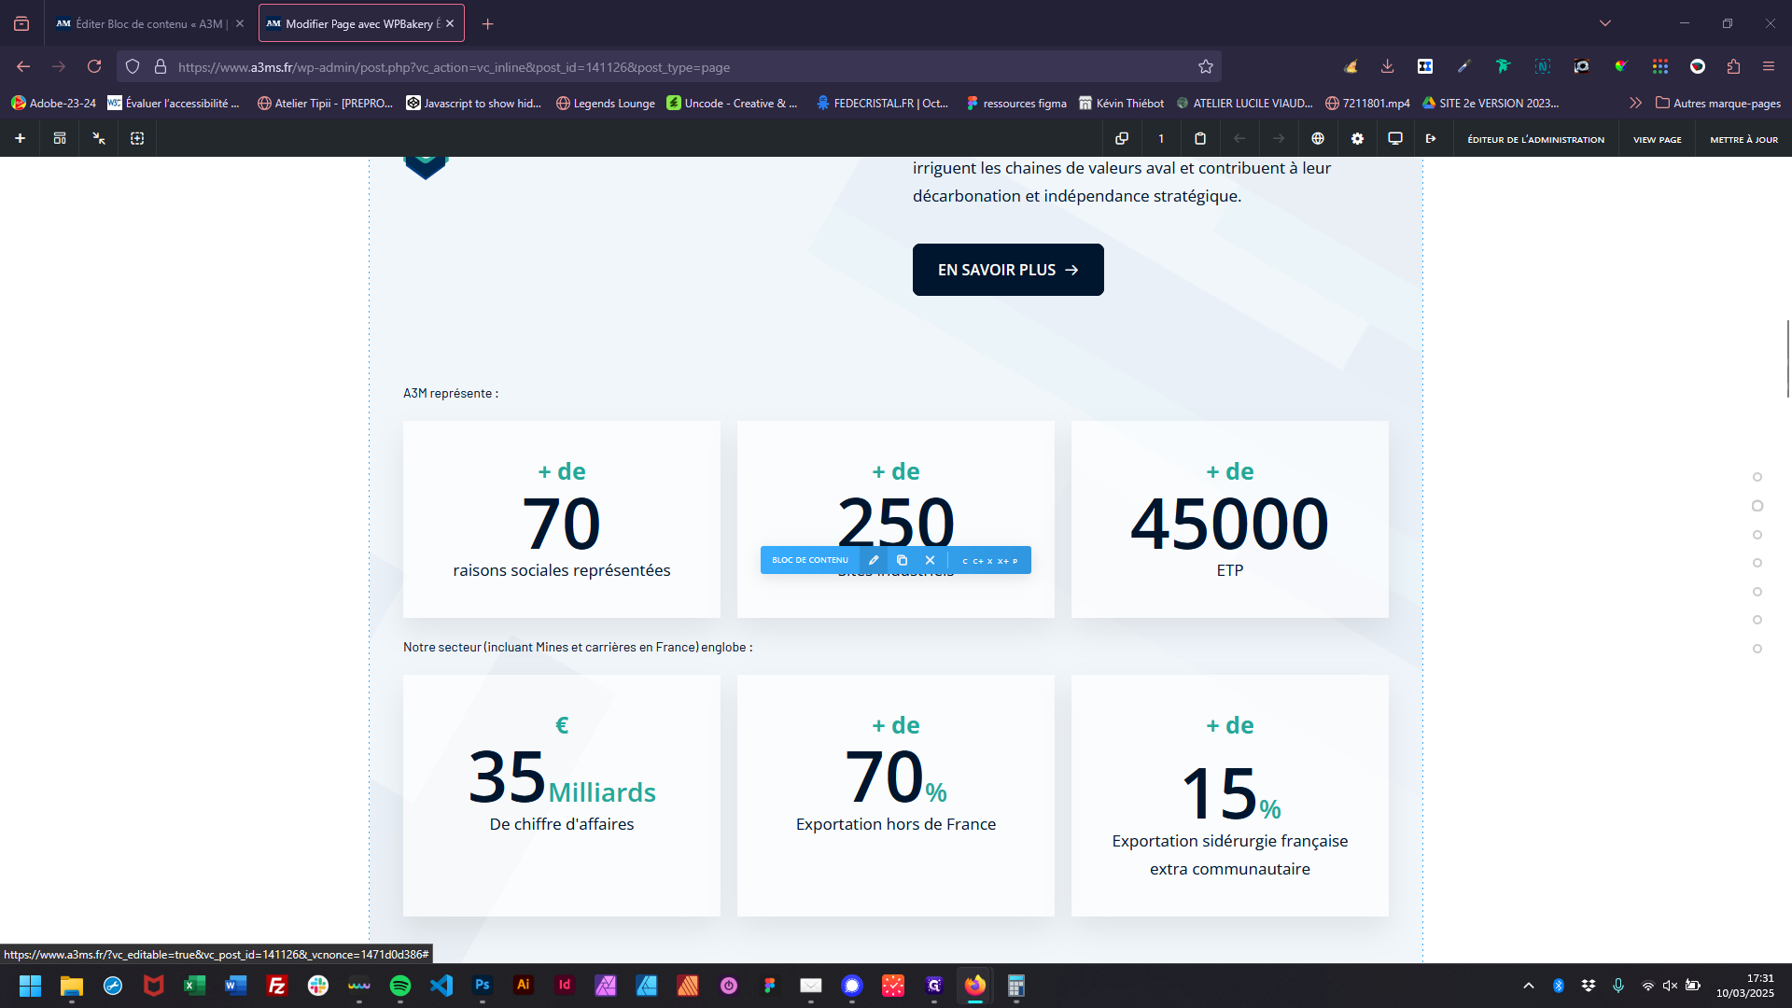
Task: Launch Spotify from taskbar
Action: (x=400, y=986)
